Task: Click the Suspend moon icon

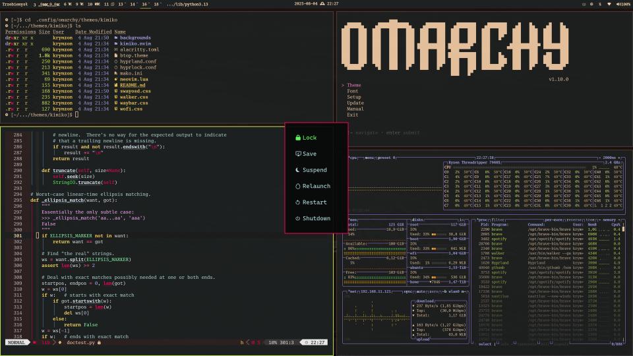Action: point(298,170)
